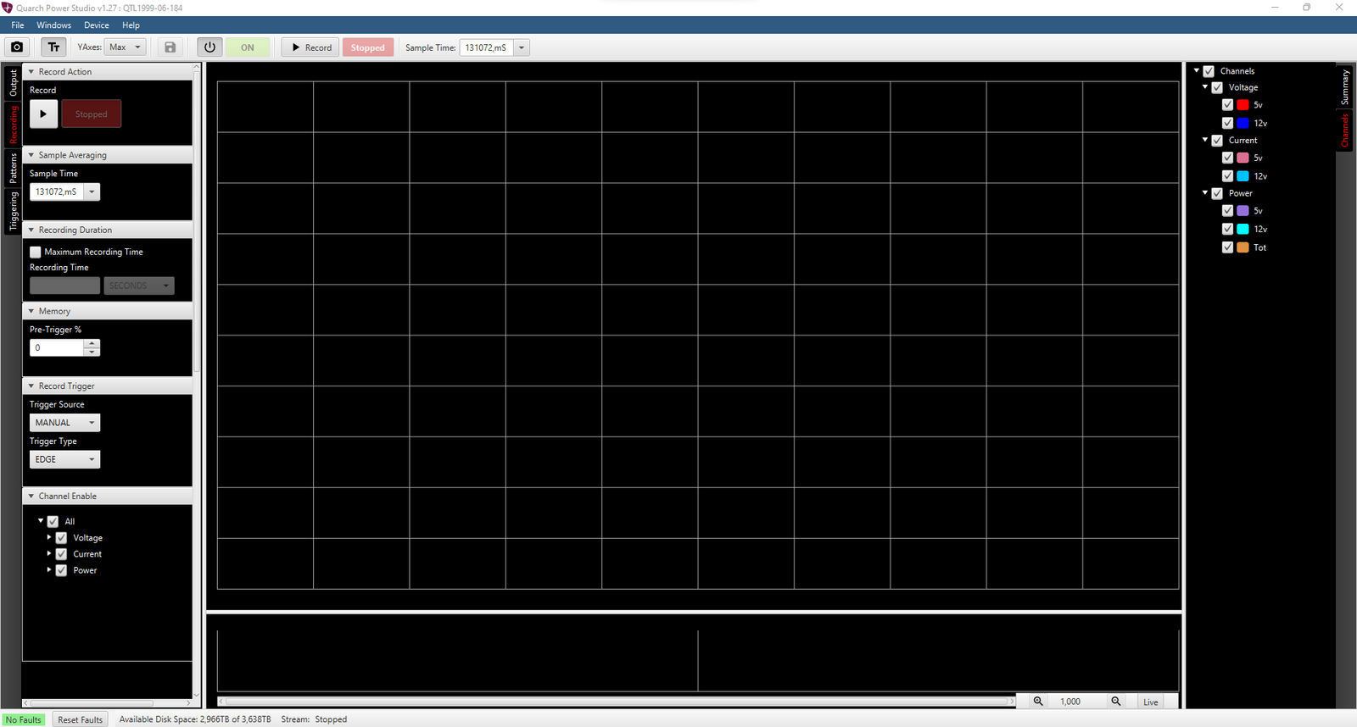Open the Device menu
The height and width of the screenshot is (727, 1357).
click(x=96, y=25)
